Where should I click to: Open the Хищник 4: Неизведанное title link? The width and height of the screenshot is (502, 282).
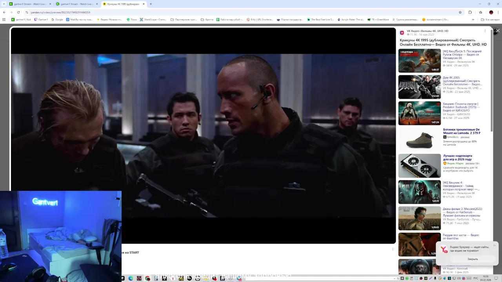pos(461,186)
